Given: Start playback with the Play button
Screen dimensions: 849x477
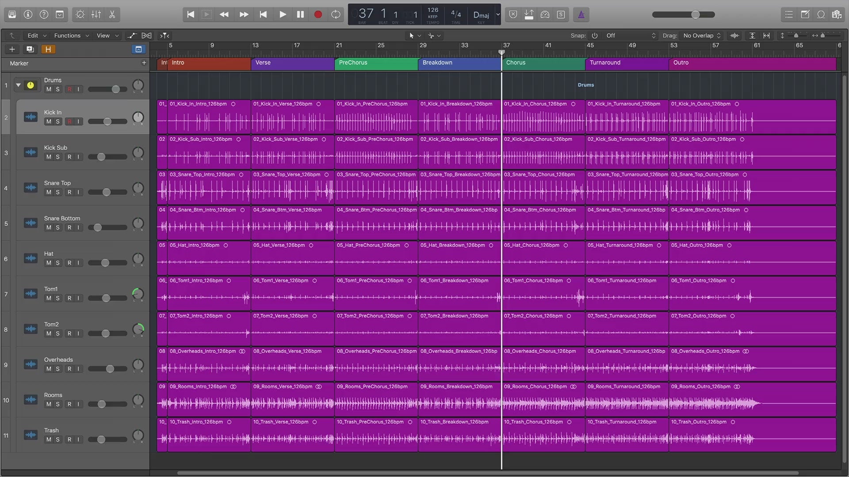Looking at the screenshot, I should (x=283, y=15).
